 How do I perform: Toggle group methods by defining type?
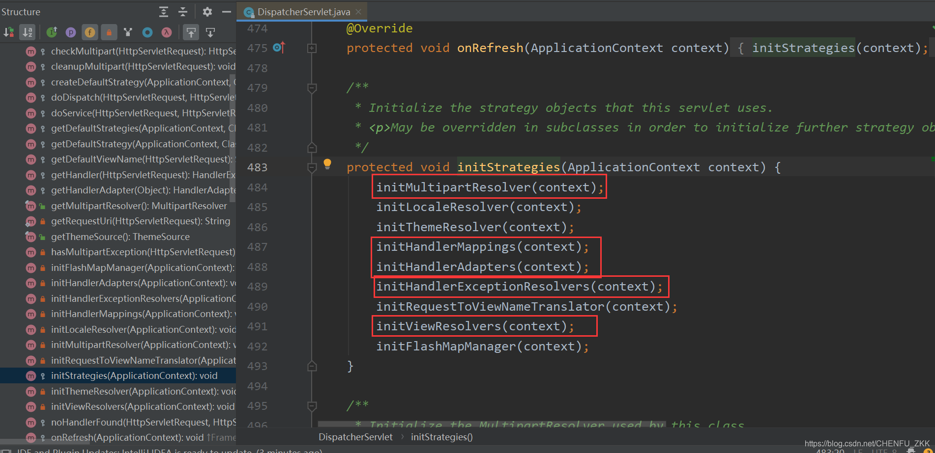tap(128, 32)
